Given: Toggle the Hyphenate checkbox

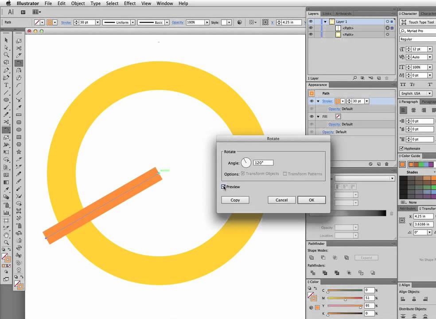Looking at the screenshot, I should tap(401, 148).
